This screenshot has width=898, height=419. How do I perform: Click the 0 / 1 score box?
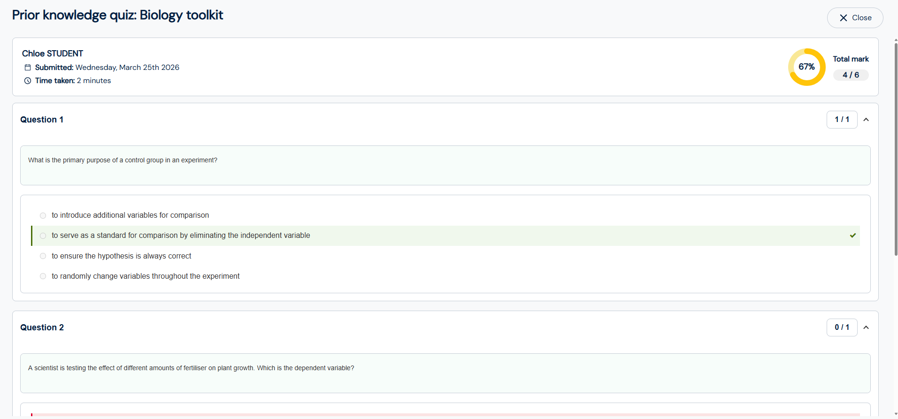coord(841,328)
